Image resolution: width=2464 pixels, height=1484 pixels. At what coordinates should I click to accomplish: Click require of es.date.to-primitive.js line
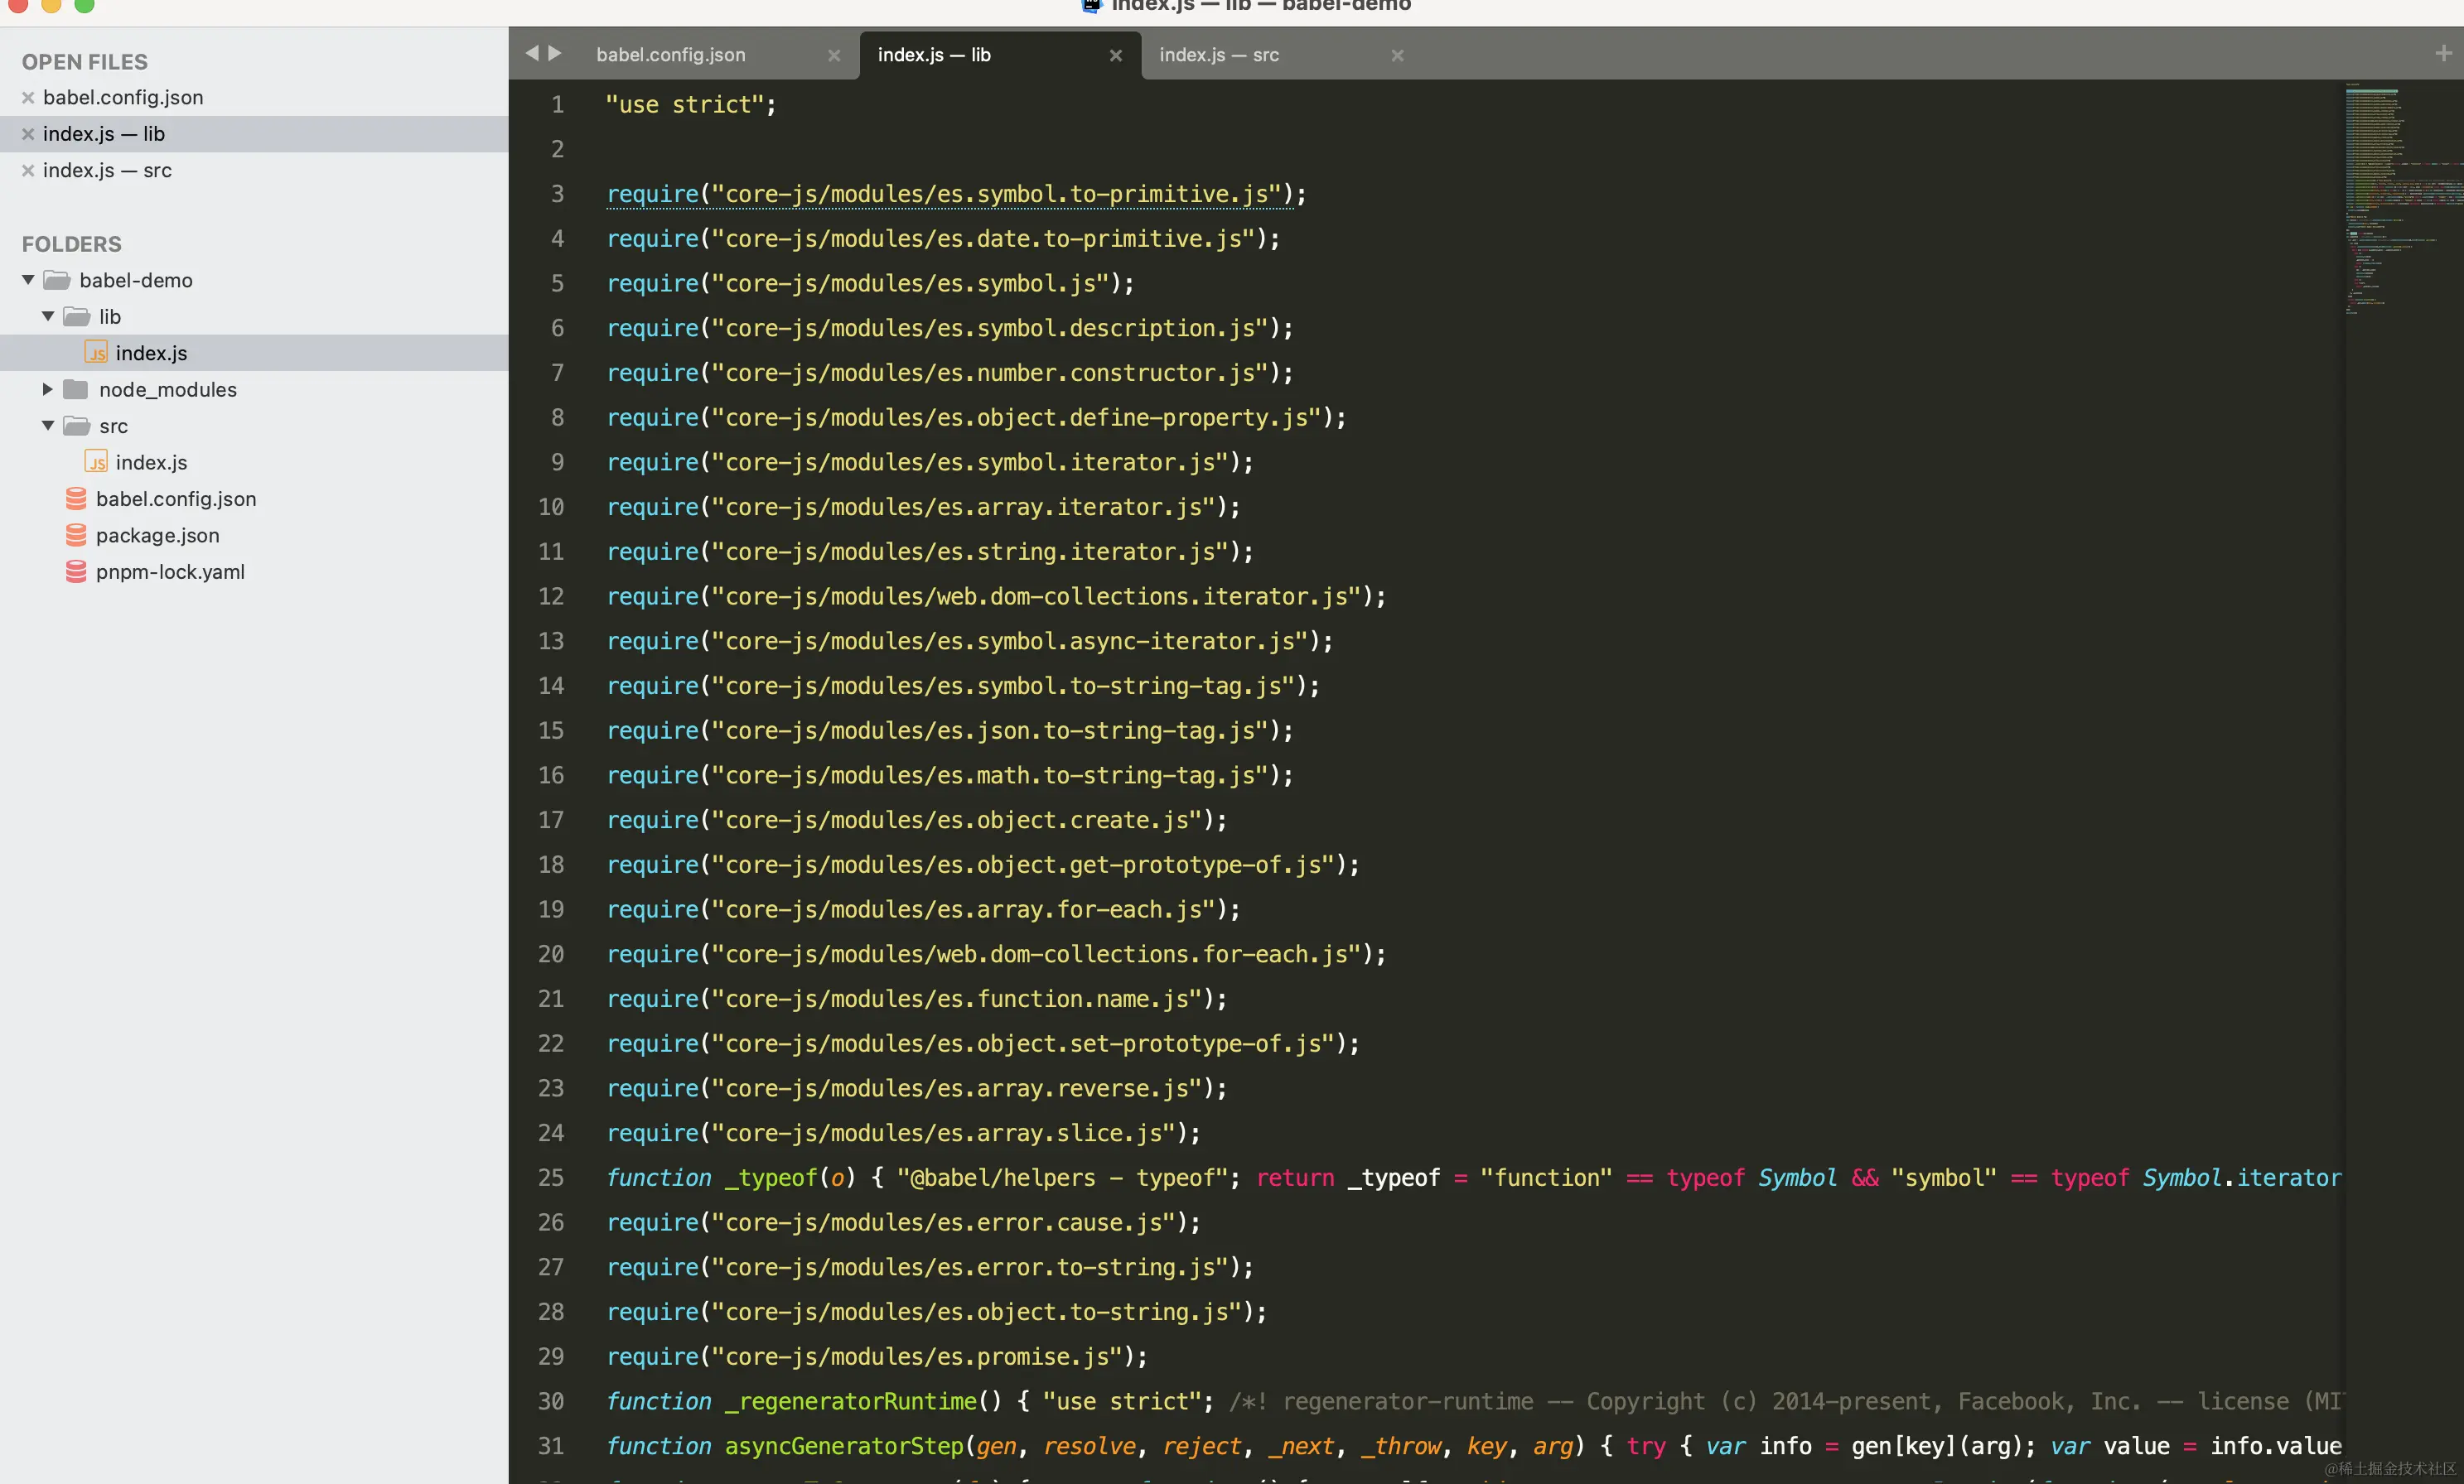coord(943,238)
